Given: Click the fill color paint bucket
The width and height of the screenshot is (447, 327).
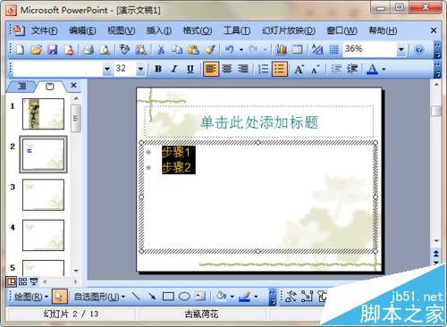Looking at the screenshot, I should 221,296.
